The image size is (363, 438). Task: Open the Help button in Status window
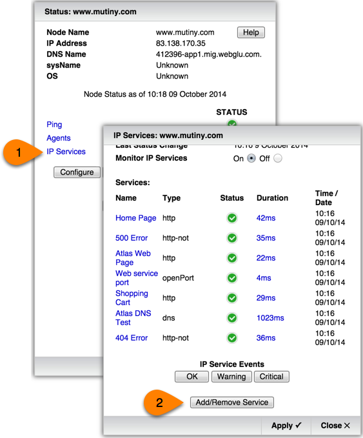point(251,32)
